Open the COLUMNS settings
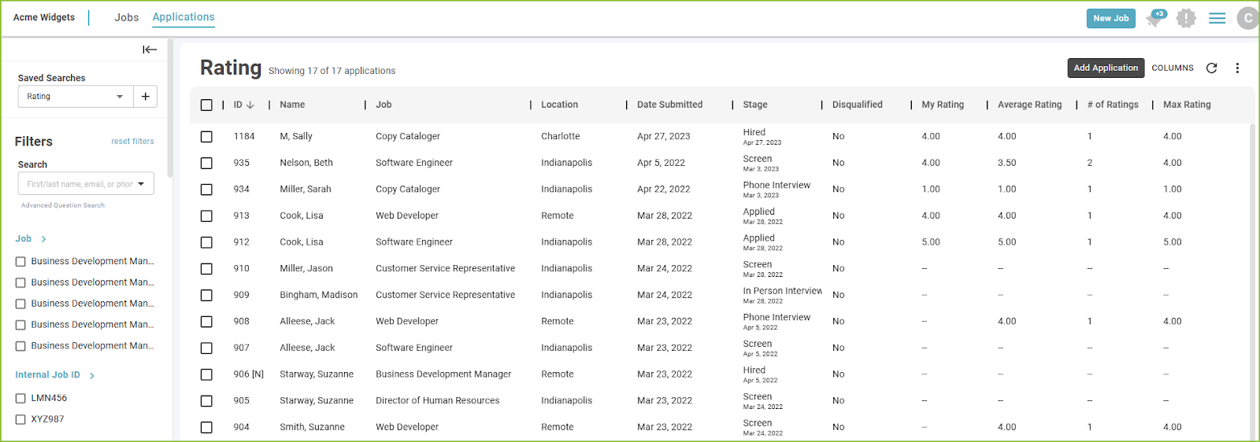This screenshot has height=442, width=1260. click(1173, 68)
